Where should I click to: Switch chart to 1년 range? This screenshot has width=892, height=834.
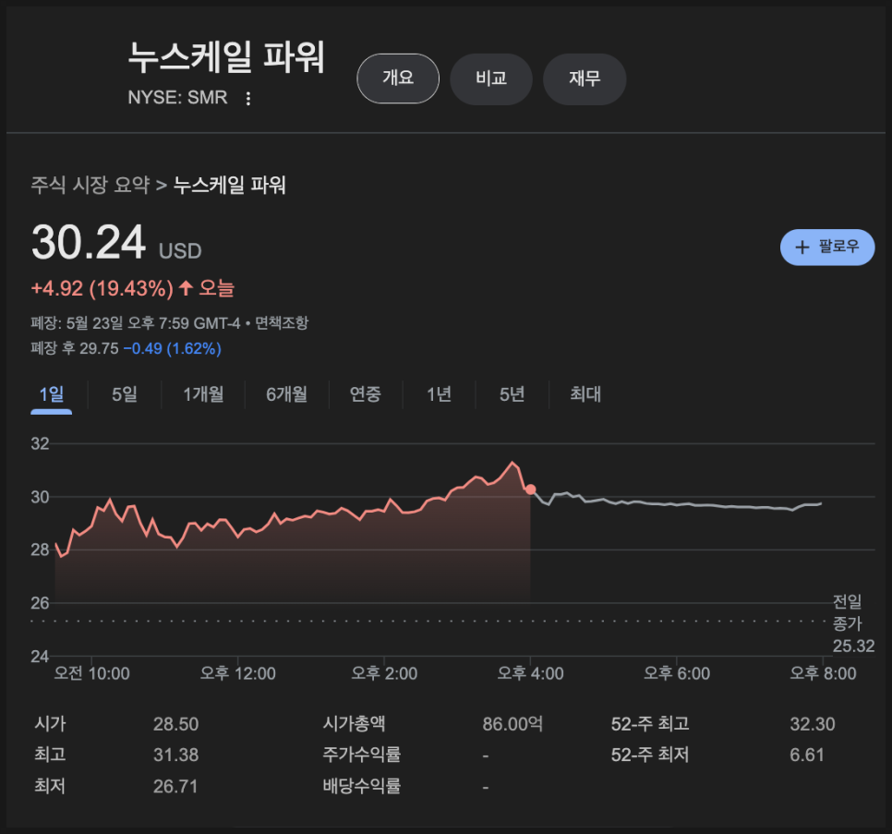pos(439,394)
